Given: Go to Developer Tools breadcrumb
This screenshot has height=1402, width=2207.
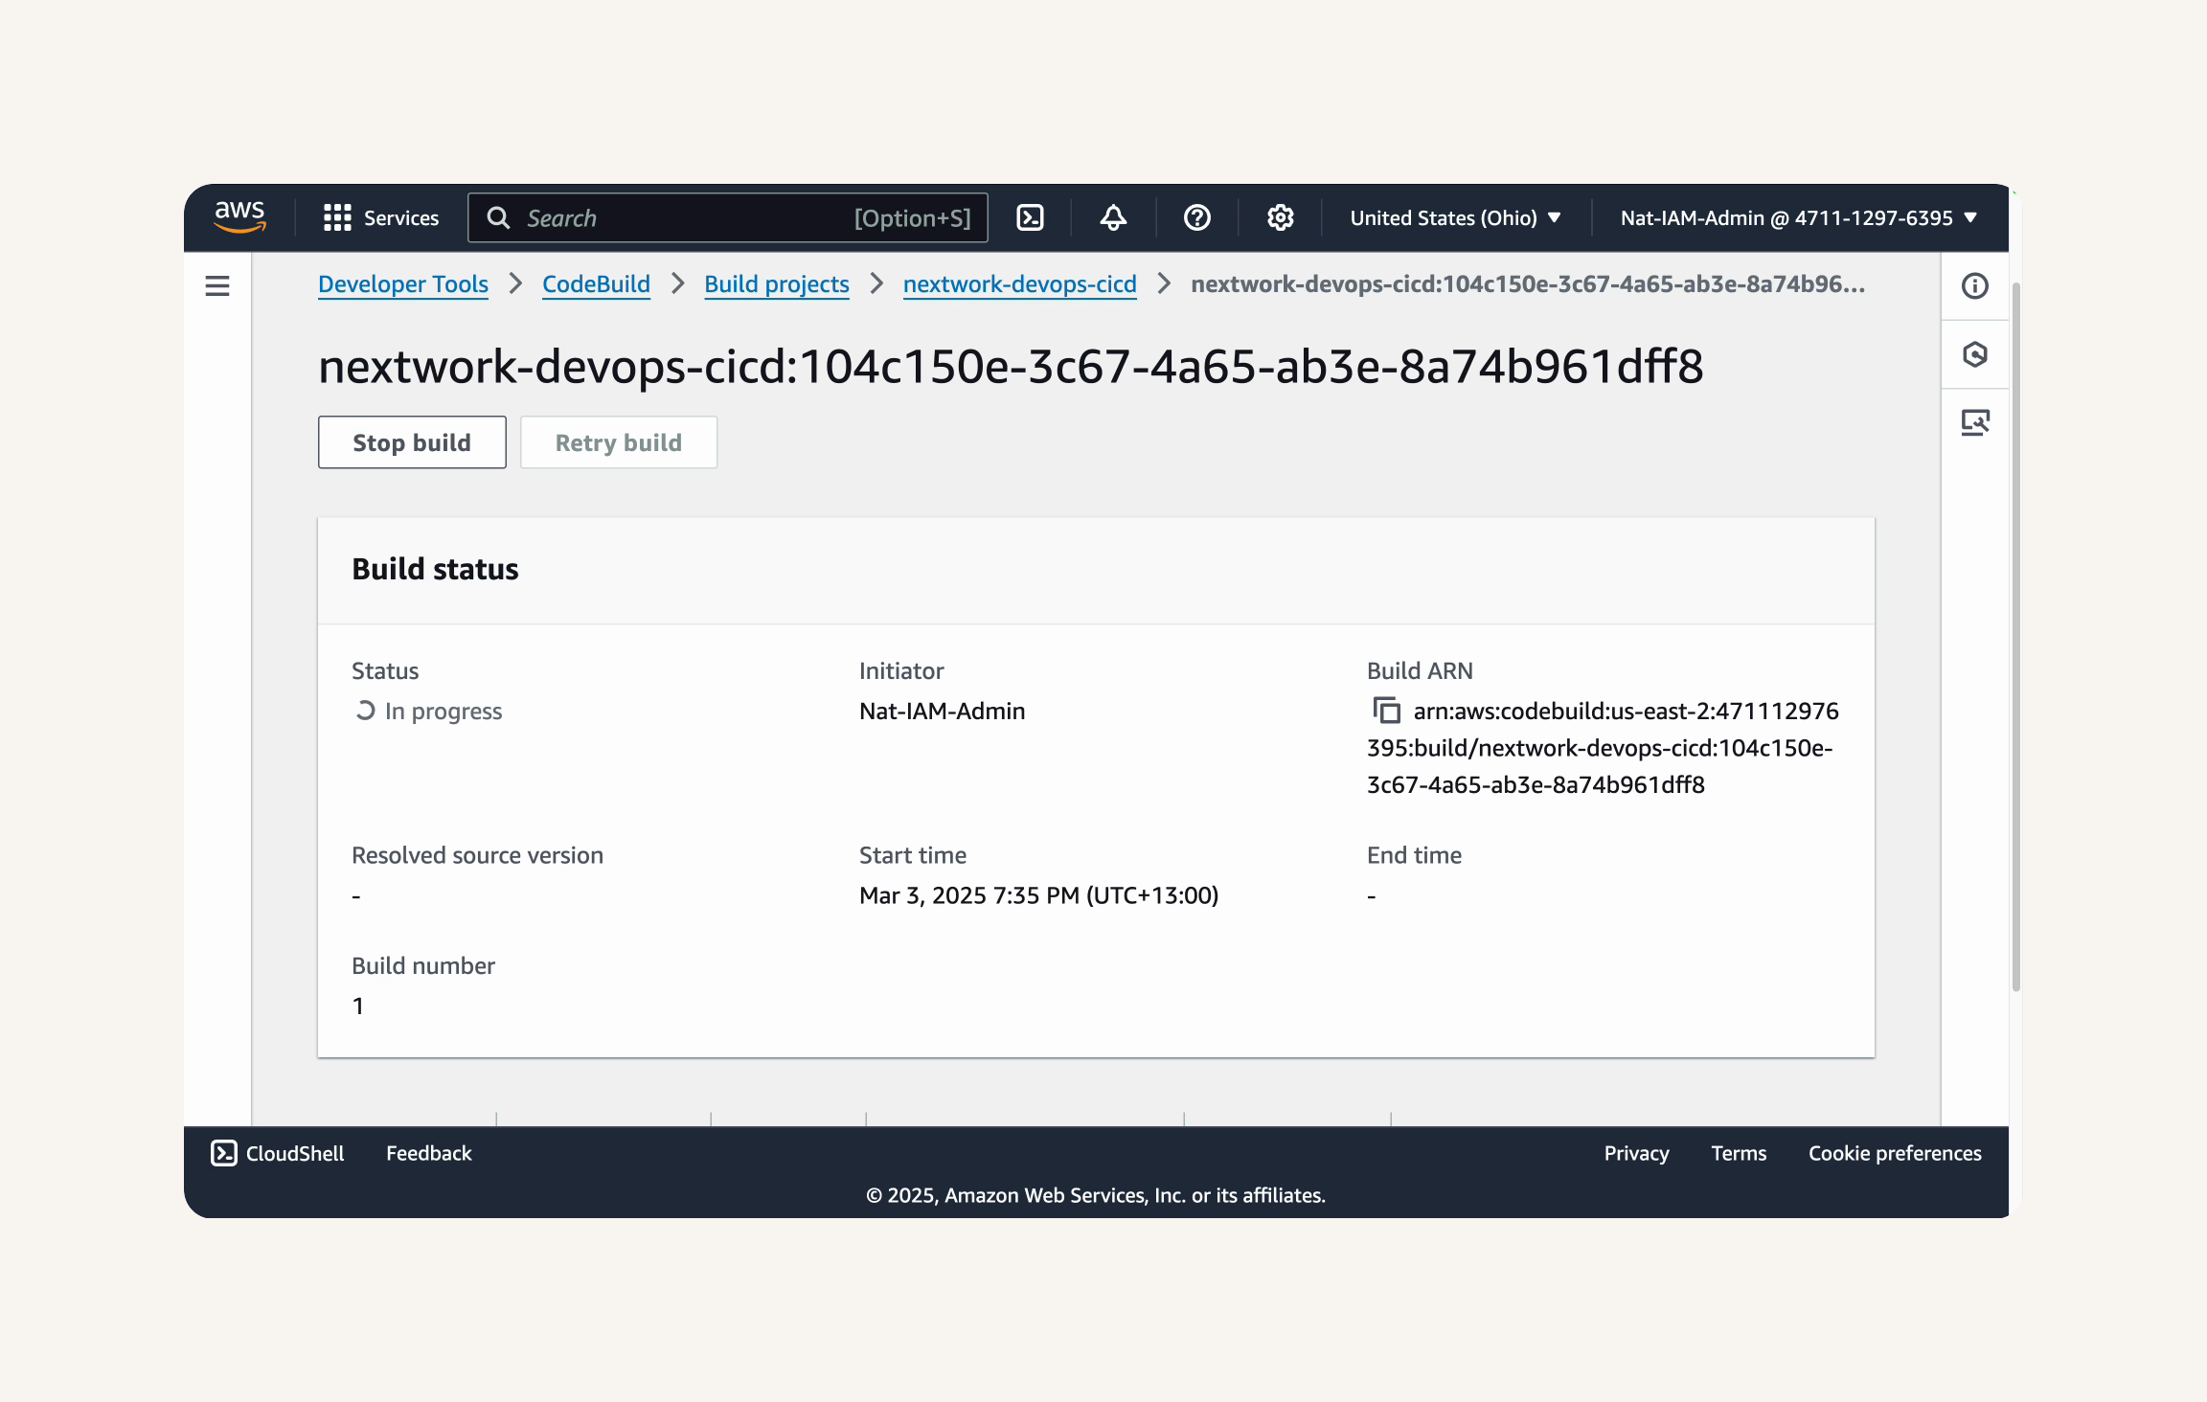Looking at the screenshot, I should (403, 284).
